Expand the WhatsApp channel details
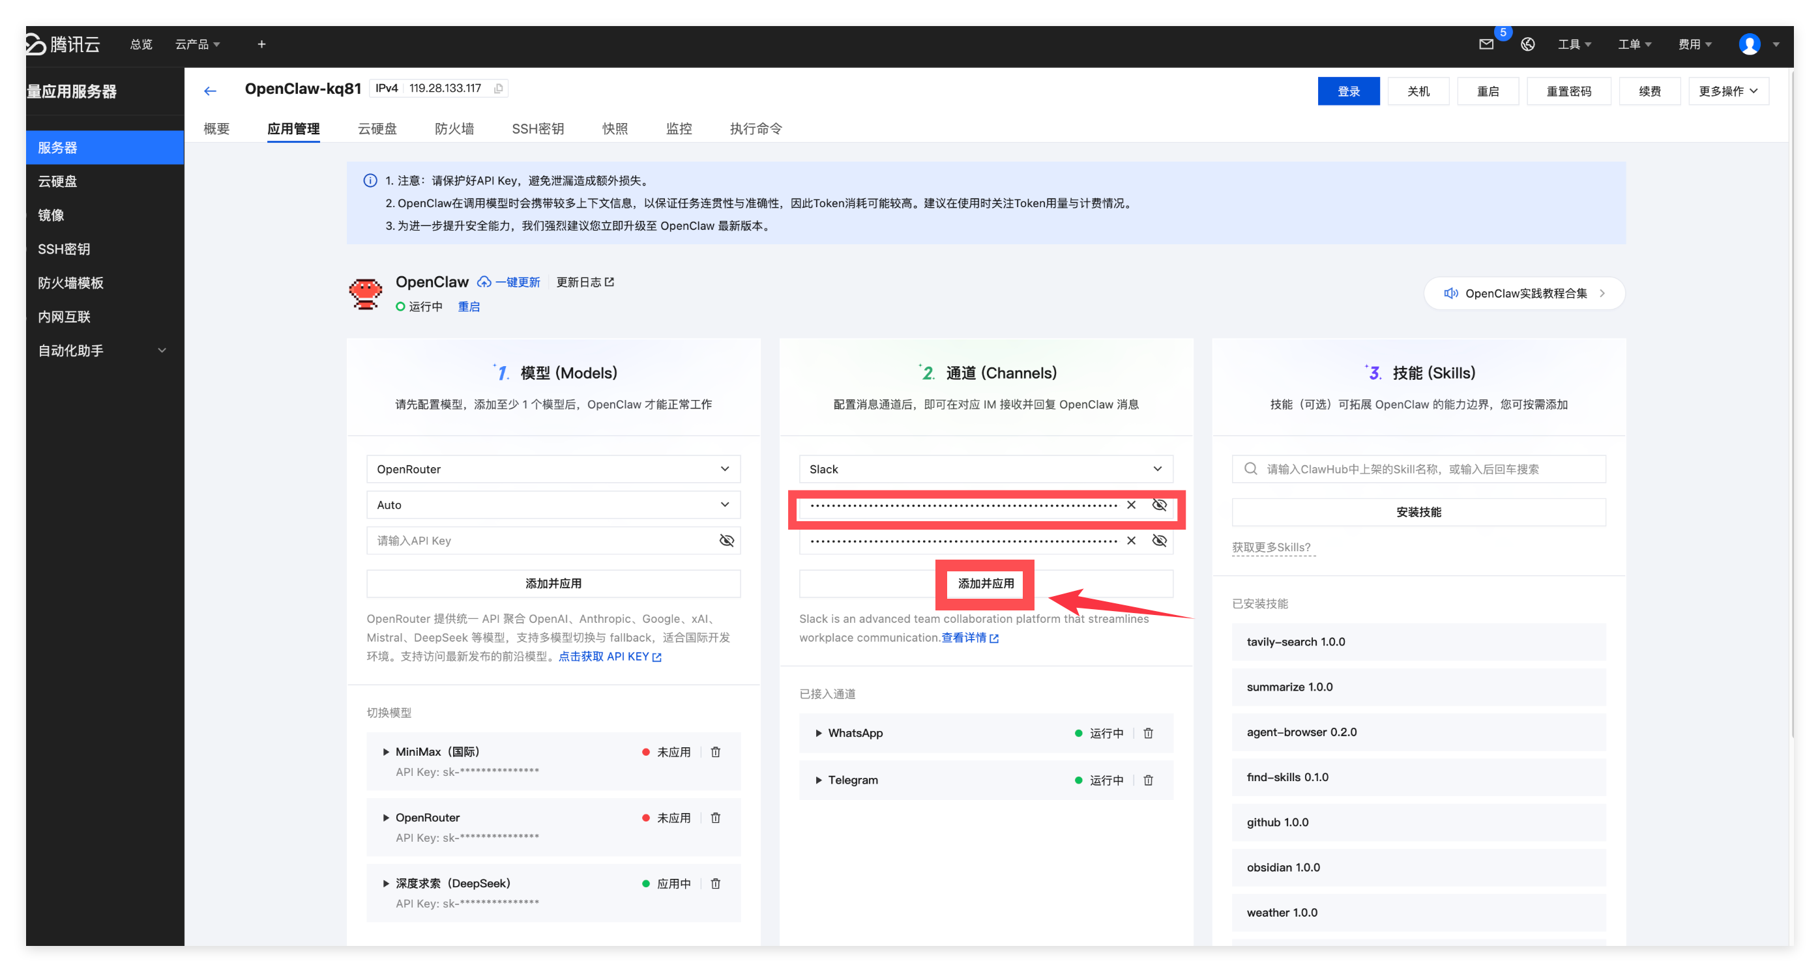 click(818, 734)
